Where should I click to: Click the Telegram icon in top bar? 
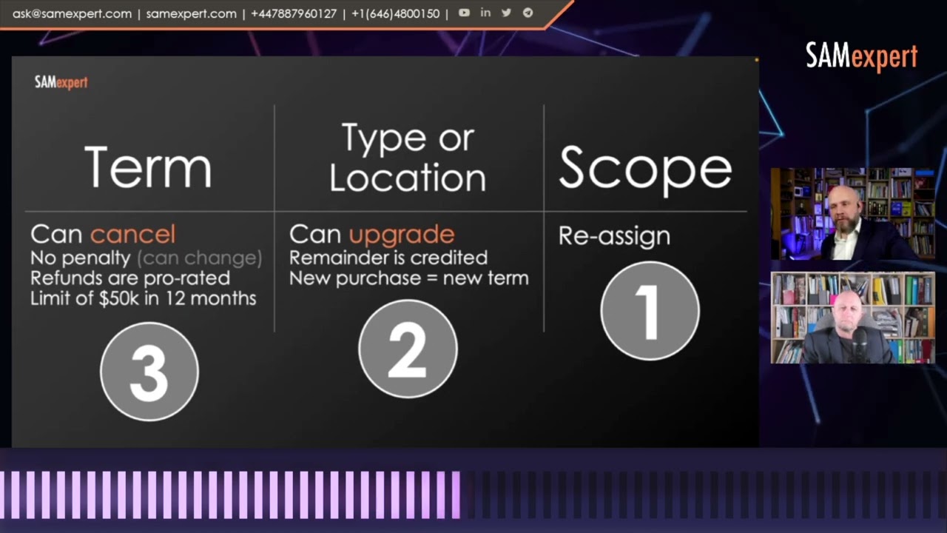528,13
